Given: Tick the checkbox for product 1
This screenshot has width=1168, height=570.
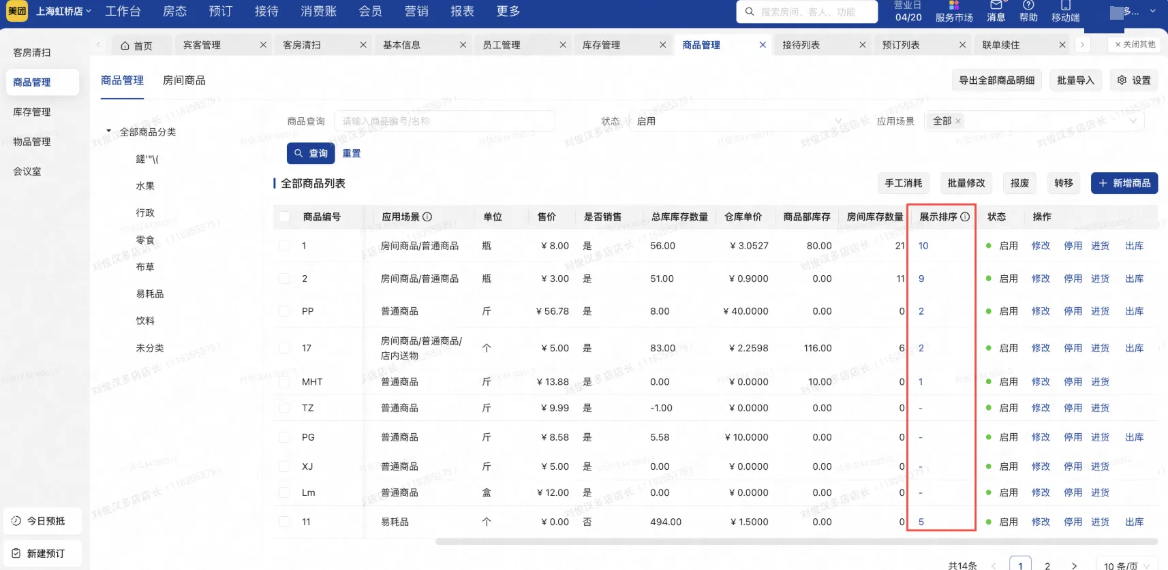Looking at the screenshot, I should point(284,246).
